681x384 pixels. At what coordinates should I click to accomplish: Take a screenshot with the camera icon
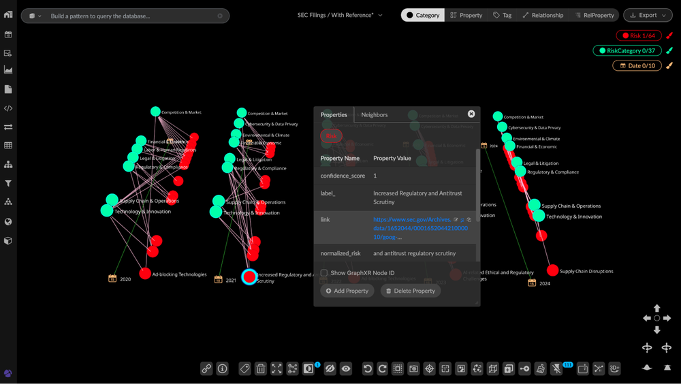[x=413, y=368]
